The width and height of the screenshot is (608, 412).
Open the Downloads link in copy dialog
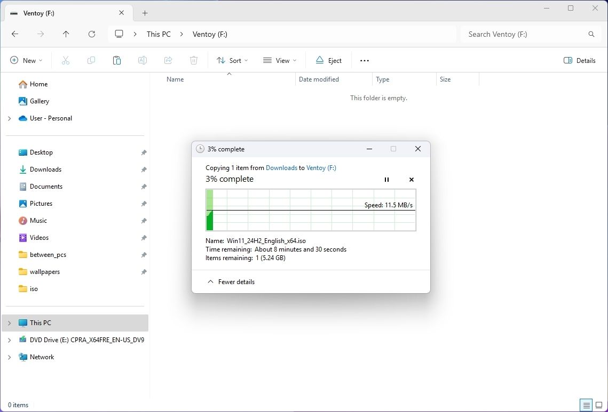[x=281, y=167]
